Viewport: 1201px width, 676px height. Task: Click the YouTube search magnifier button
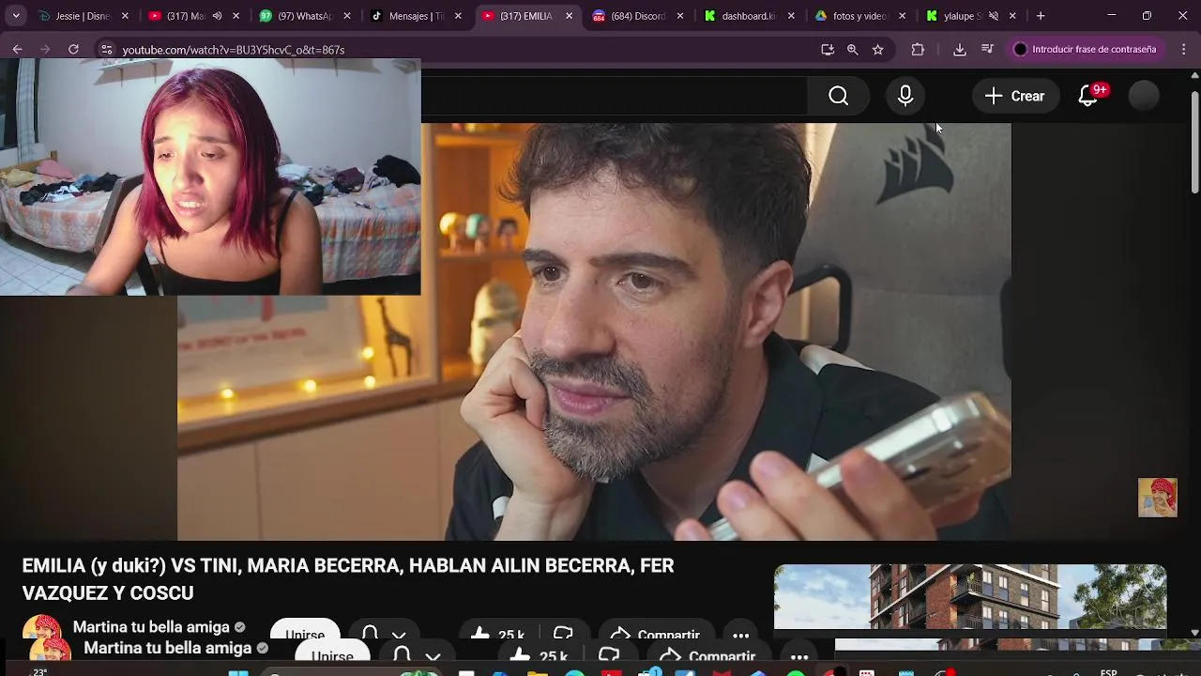(x=838, y=96)
